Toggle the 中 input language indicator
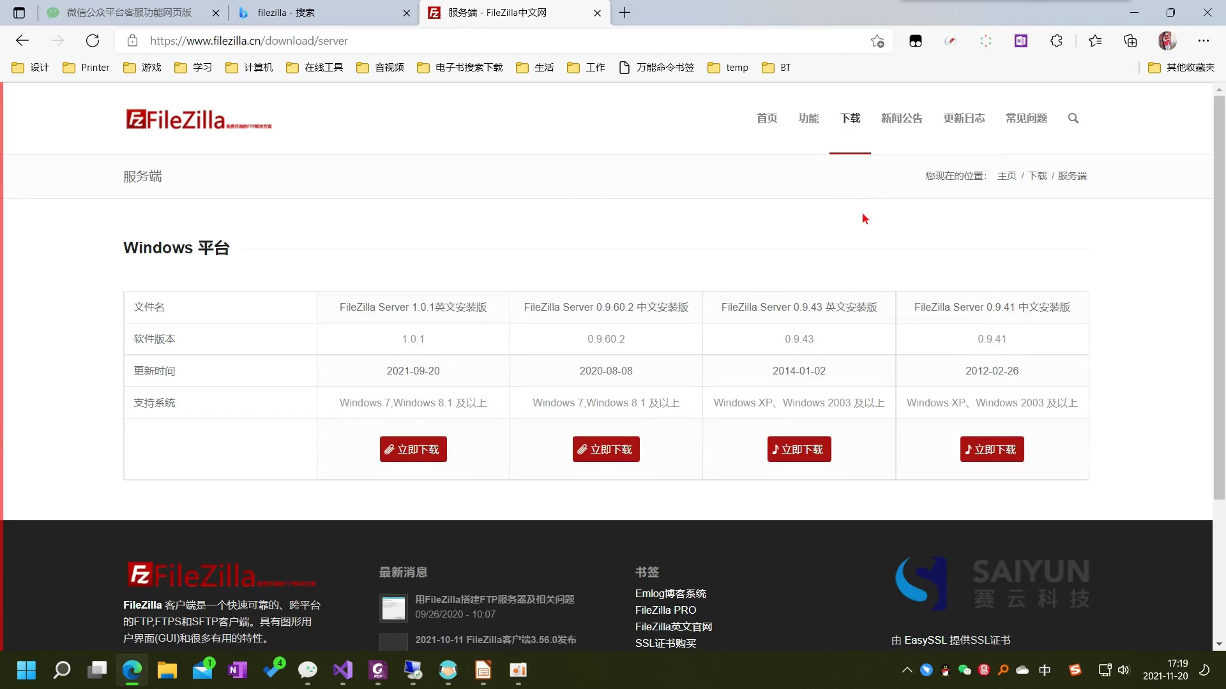 (1045, 670)
